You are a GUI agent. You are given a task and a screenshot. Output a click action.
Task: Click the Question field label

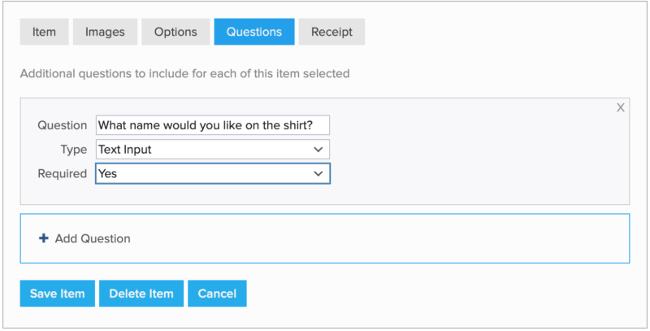[62, 125]
